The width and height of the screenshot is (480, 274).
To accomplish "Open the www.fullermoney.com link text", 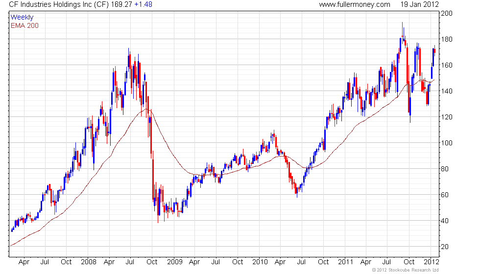I will pyautogui.click(x=355, y=4).
